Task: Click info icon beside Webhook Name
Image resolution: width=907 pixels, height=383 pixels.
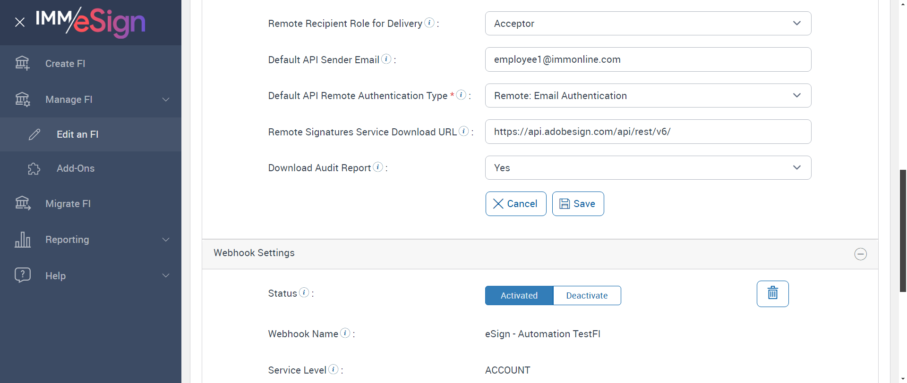Action: (345, 333)
